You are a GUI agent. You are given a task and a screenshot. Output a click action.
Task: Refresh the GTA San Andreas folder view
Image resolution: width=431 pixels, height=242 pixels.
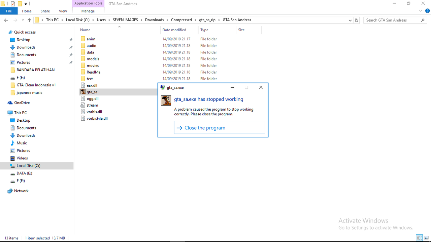click(357, 20)
